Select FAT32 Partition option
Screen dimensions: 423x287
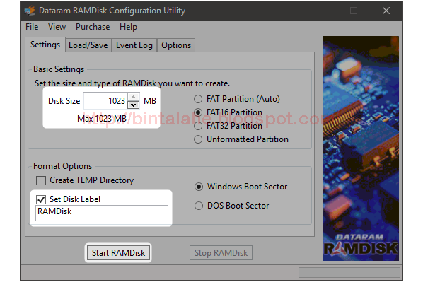point(228,126)
